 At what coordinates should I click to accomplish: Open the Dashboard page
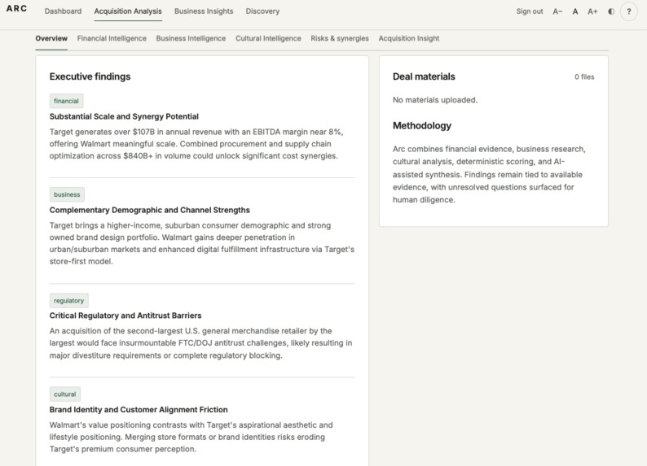(x=63, y=11)
